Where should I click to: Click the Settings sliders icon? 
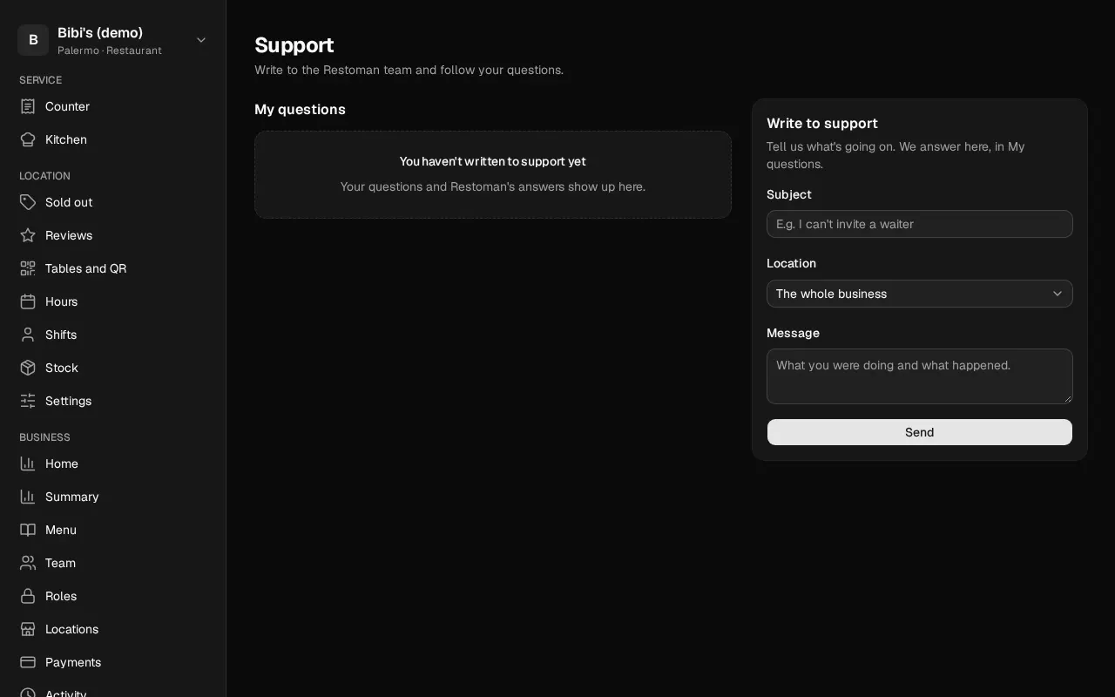click(x=28, y=401)
